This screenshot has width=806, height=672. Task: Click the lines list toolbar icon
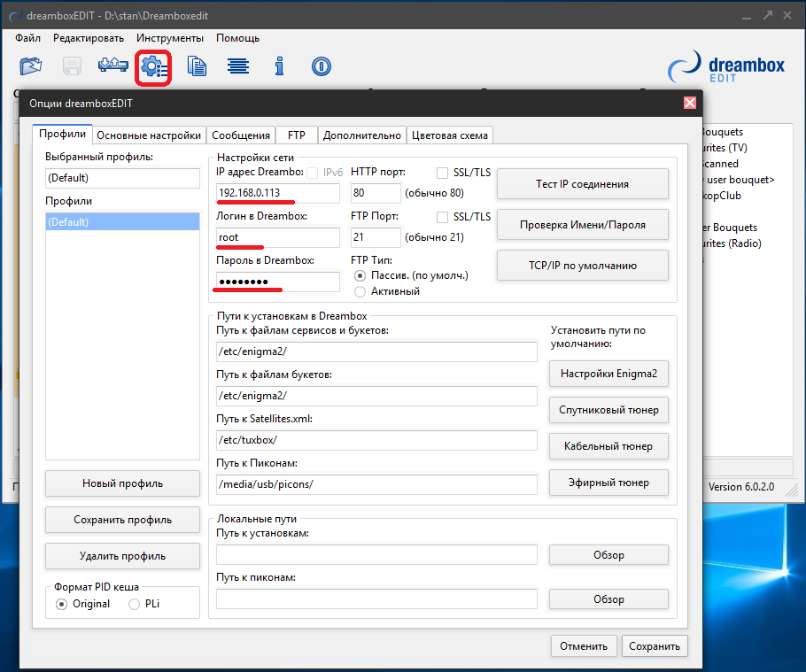click(238, 66)
